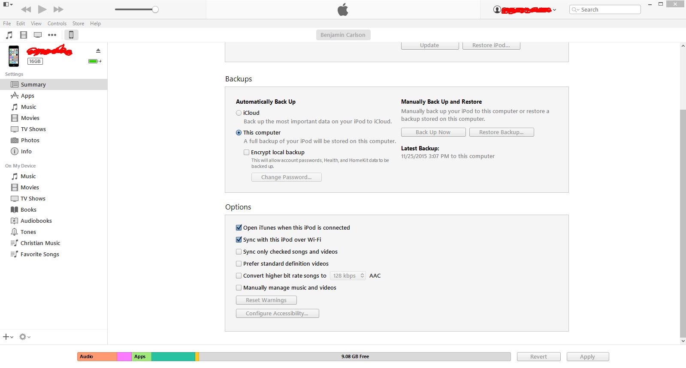686x368 pixels.
Task: Open Music under On My Device
Action: (x=54, y=176)
